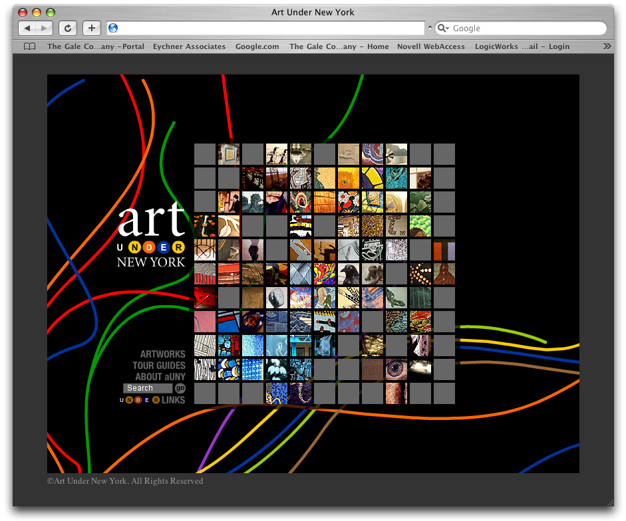
Task: Show hidden bookmarks with the double chevron
Action: pyautogui.click(x=607, y=47)
